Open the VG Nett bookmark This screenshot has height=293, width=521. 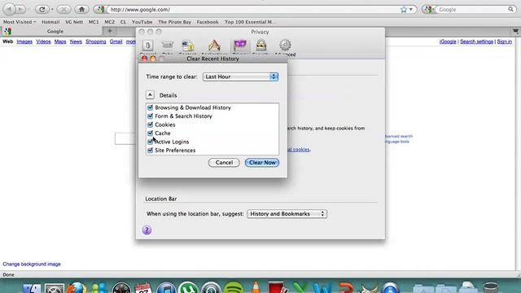tap(74, 22)
